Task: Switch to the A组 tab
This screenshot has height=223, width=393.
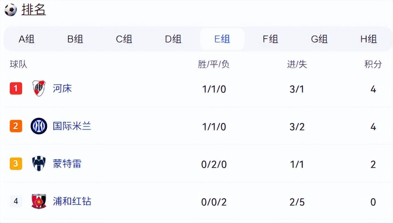Action: (x=26, y=39)
